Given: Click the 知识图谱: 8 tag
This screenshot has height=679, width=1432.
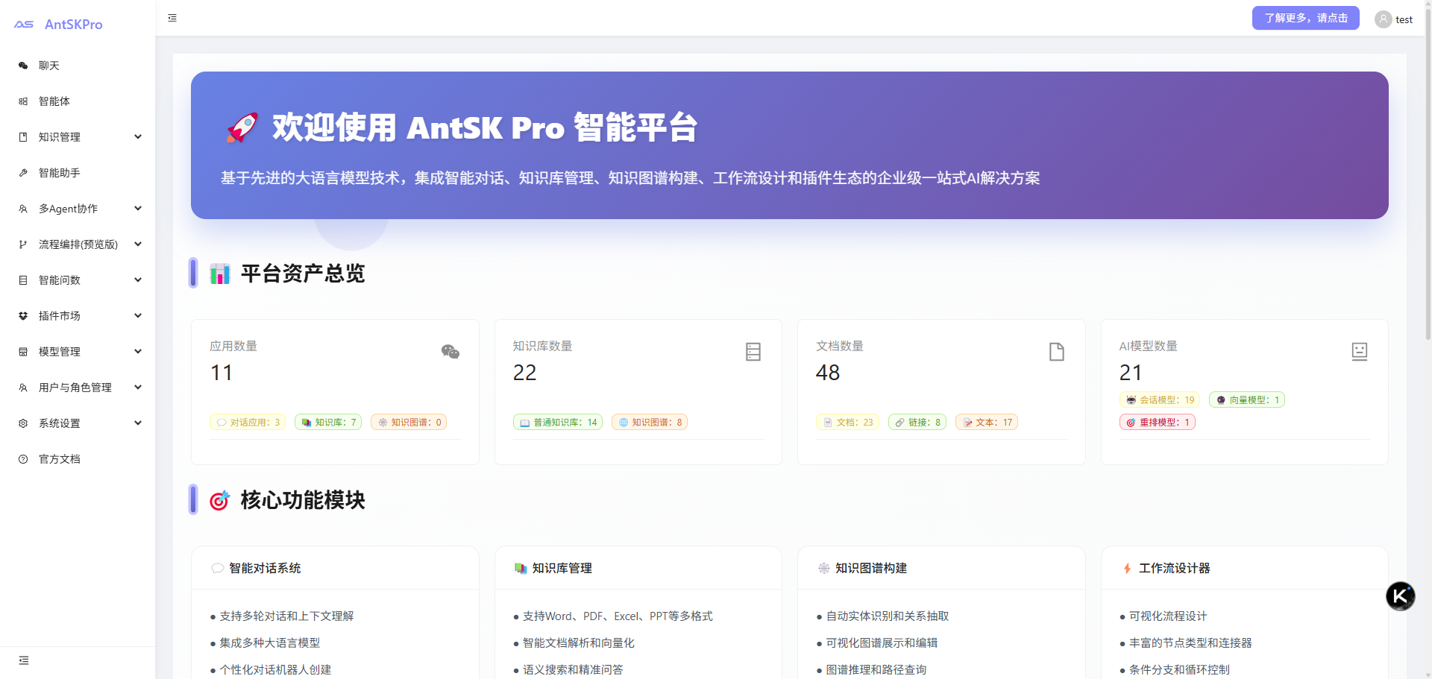Looking at the screenshot, I should (x=650, y=423).
